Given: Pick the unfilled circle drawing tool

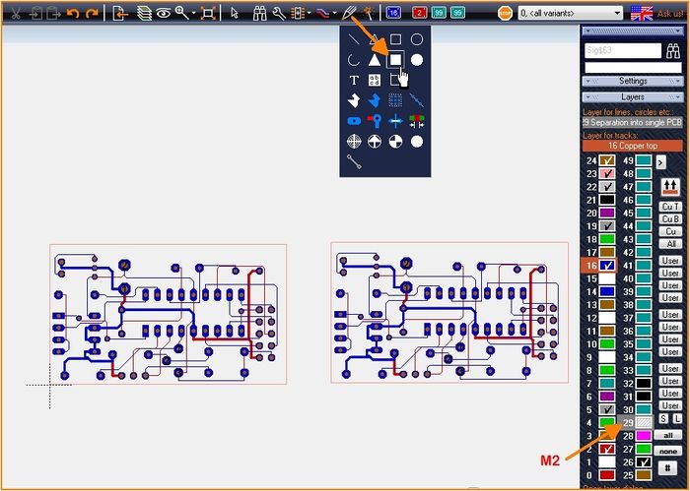Looking at the screenshot, I should 417,39.
